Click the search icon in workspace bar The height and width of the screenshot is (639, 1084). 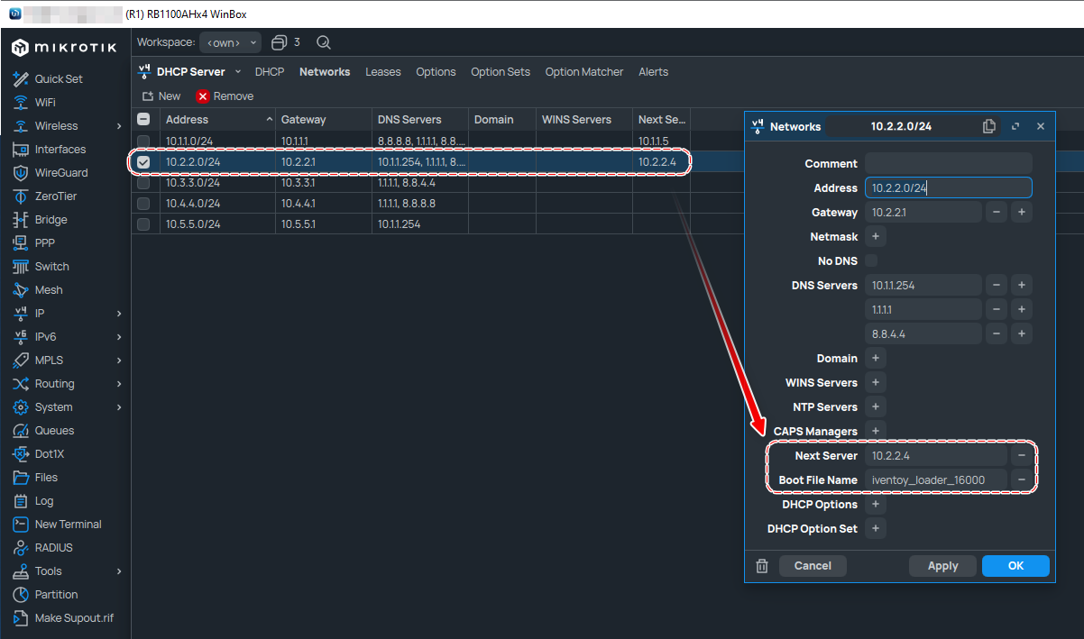324,42
